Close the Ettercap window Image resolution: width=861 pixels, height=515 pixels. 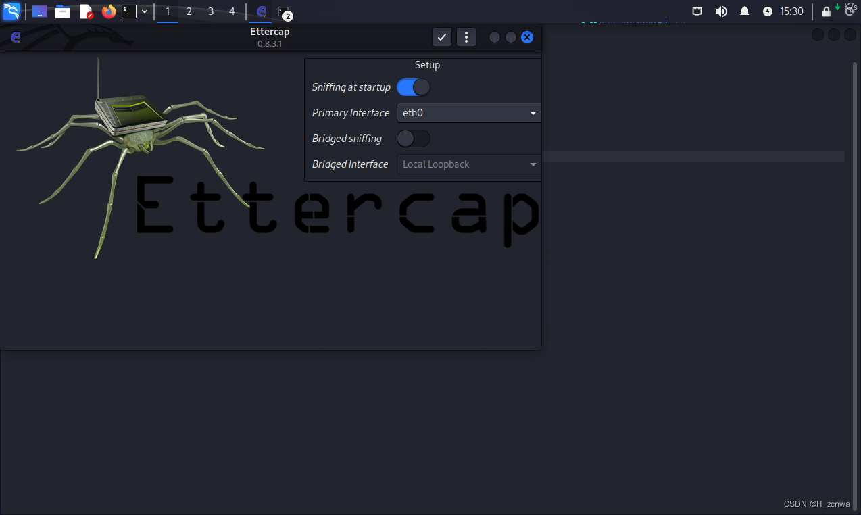527,37
